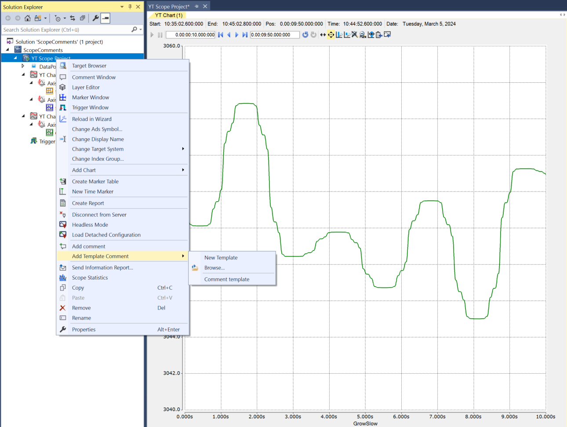
Task: Click the crossed-tools icon in chart toolbar
Action: (x=355, y=34)
